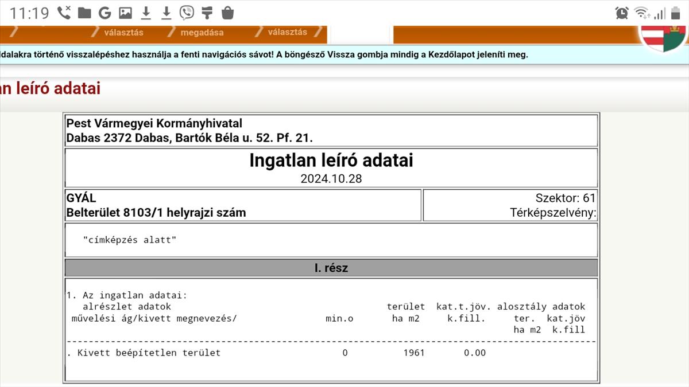This screenshot has width=689, height=387.
Task: Click the 'I. rész' section header
Action: point(331,268)
